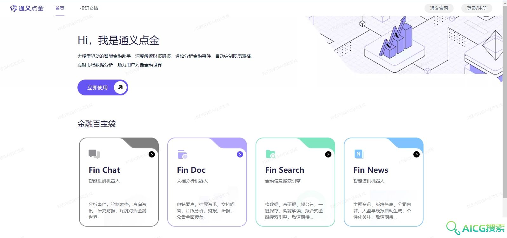Switch to the 投研文档 tab
The height and width of the screenshot is (238, 507).
(89, 8)
